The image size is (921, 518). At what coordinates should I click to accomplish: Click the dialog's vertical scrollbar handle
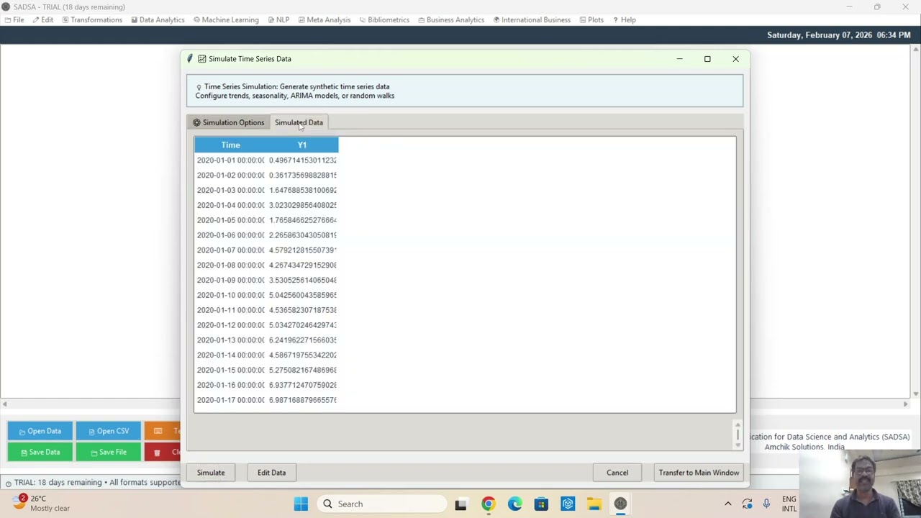point(738,435)
